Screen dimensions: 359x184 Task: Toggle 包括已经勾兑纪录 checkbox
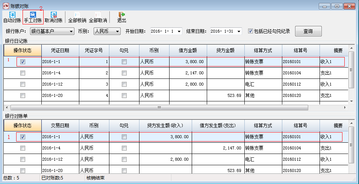click(x=250, y=31)
